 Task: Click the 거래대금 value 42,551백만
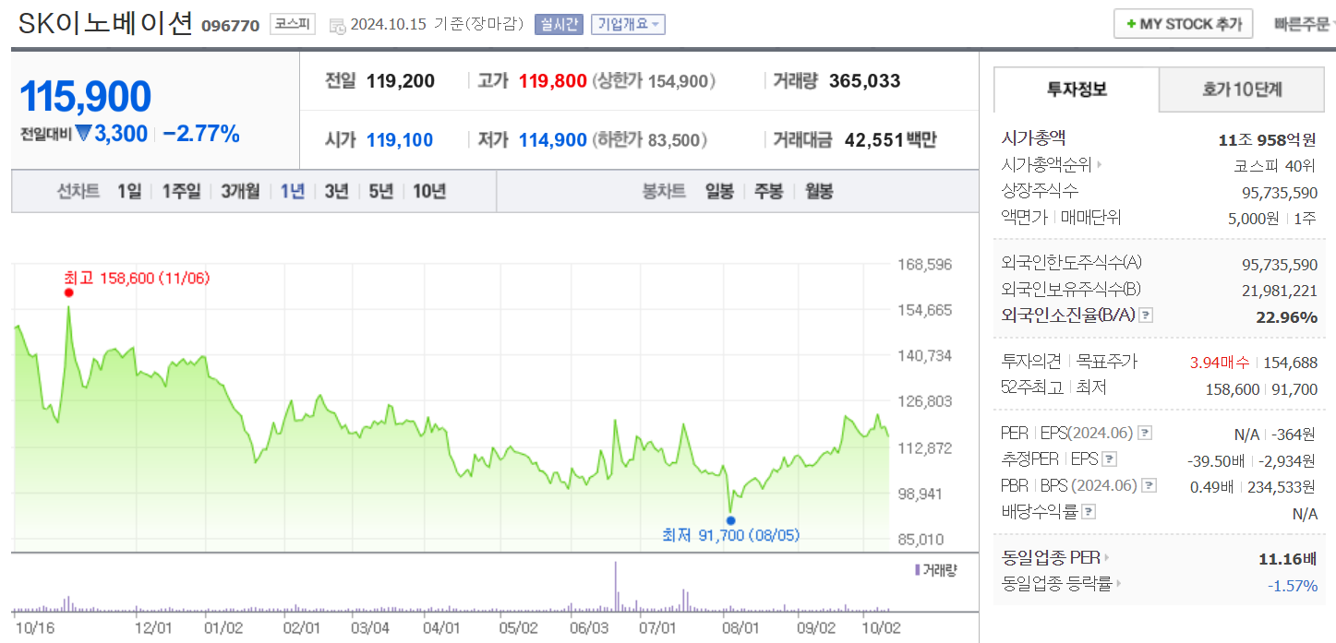[891, 140]
